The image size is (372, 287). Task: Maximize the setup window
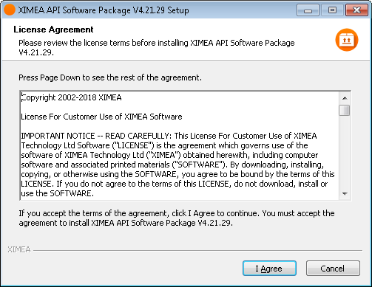(x=332, y=10)
